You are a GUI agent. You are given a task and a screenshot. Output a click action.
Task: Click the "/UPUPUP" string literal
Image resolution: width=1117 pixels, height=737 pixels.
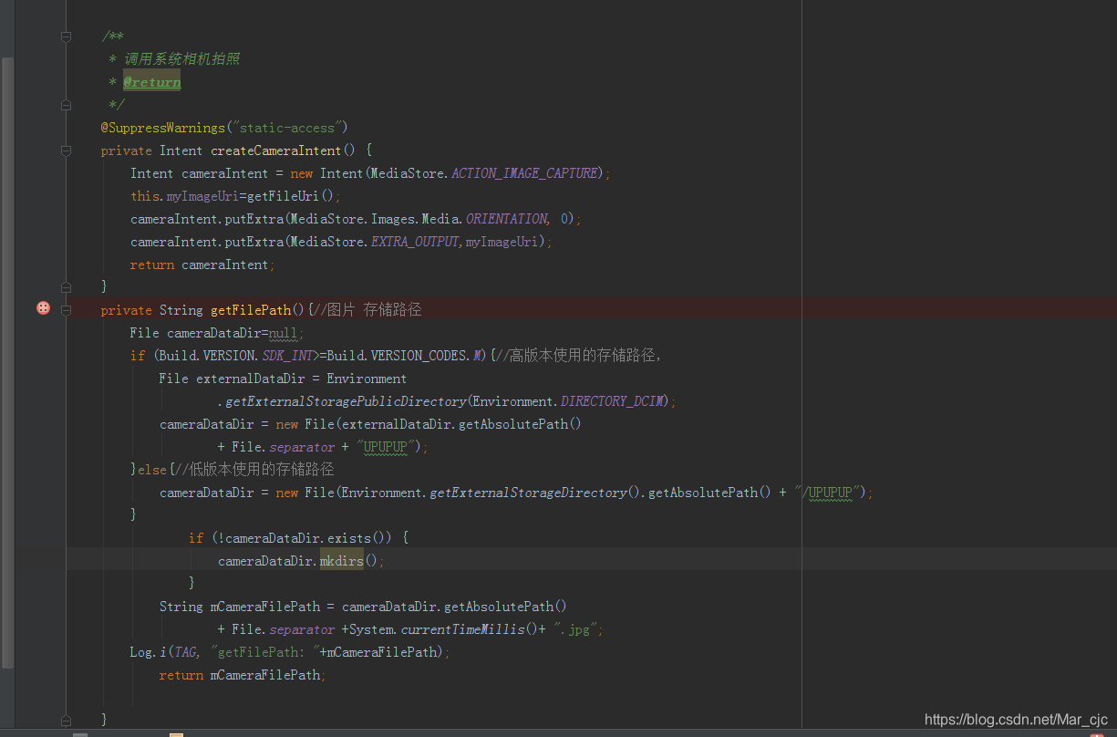827,493
